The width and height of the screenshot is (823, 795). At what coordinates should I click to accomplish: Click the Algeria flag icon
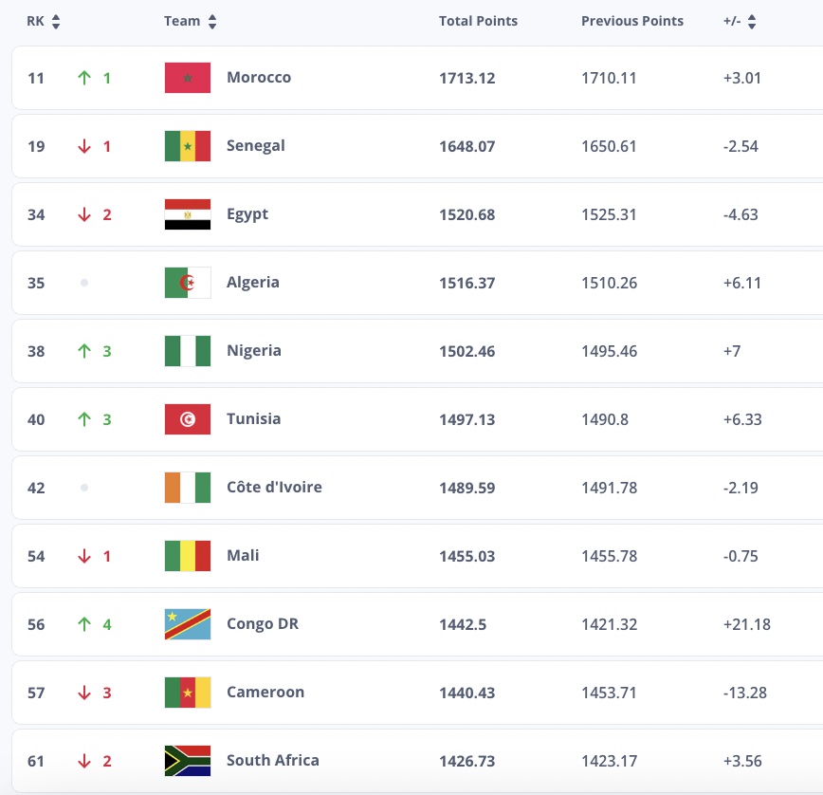[x=188, y=283]
